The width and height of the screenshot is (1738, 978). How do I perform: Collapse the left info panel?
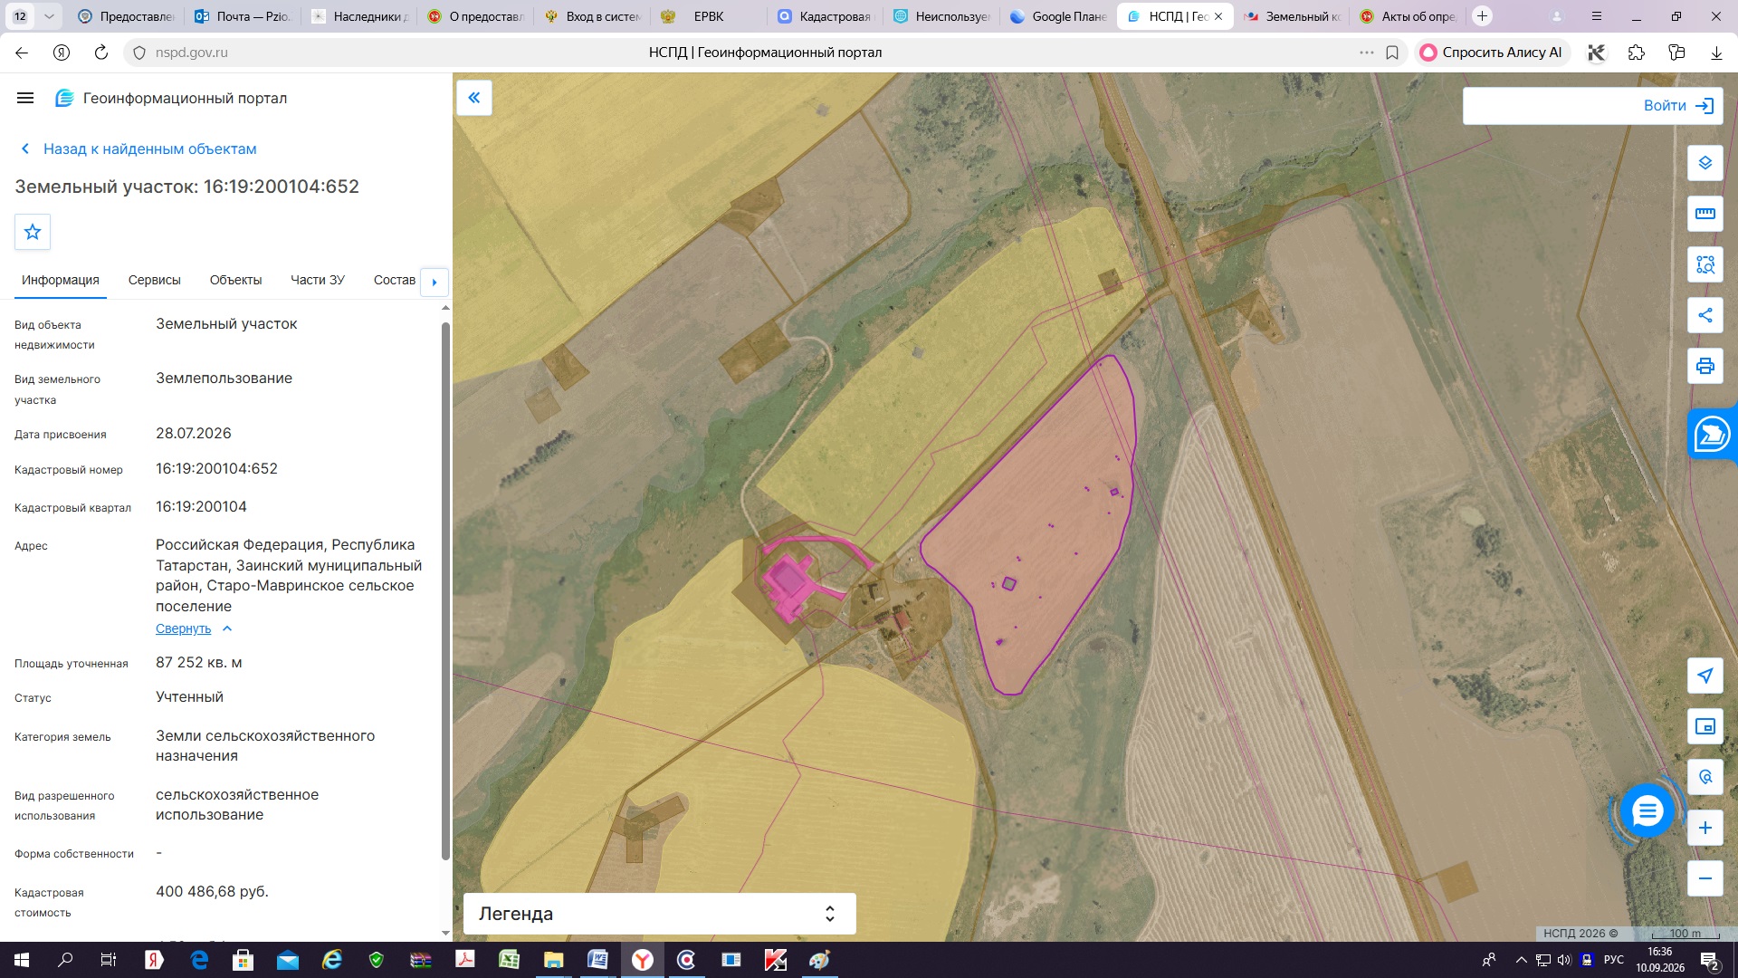click(x=474, y=98)
